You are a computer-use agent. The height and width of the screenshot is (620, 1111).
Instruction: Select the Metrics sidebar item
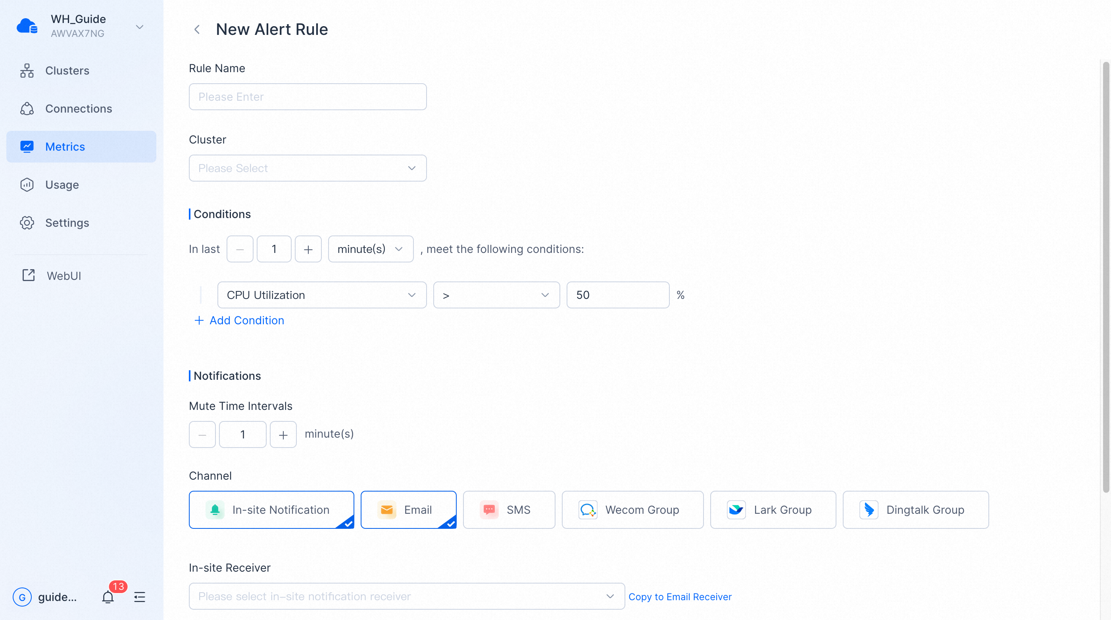[x=65, y=147]
